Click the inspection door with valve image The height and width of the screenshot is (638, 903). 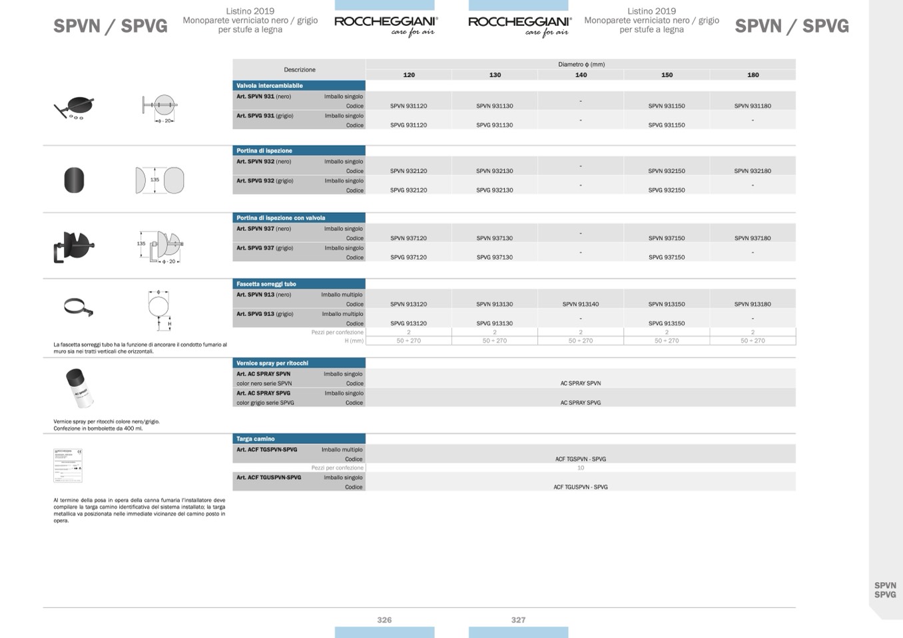pyautogui.click(x=73, y=247)
